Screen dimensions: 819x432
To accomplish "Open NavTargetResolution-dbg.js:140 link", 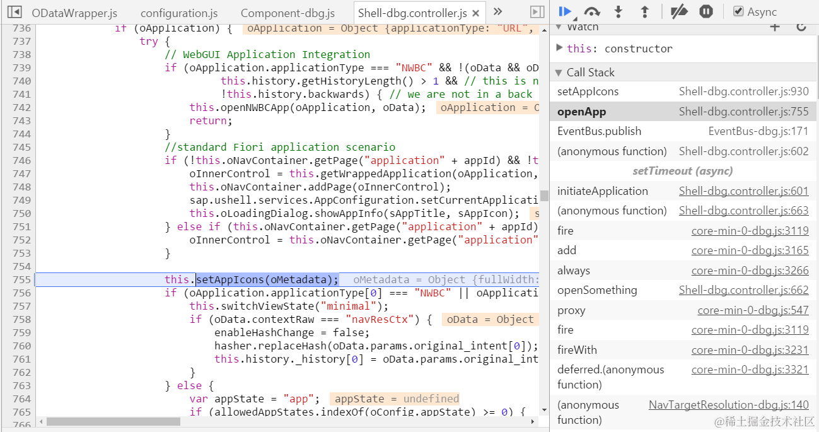I will [x=729, y=405].
